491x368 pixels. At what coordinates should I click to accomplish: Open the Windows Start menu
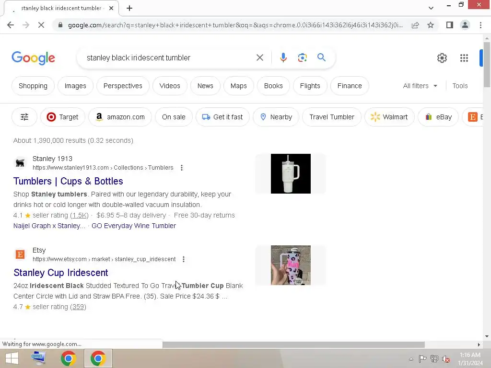click(x=12, y=358)
